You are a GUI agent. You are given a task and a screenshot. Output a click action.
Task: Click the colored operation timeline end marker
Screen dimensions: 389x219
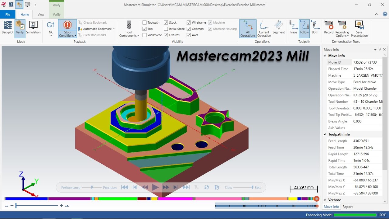tap(317, 199)
